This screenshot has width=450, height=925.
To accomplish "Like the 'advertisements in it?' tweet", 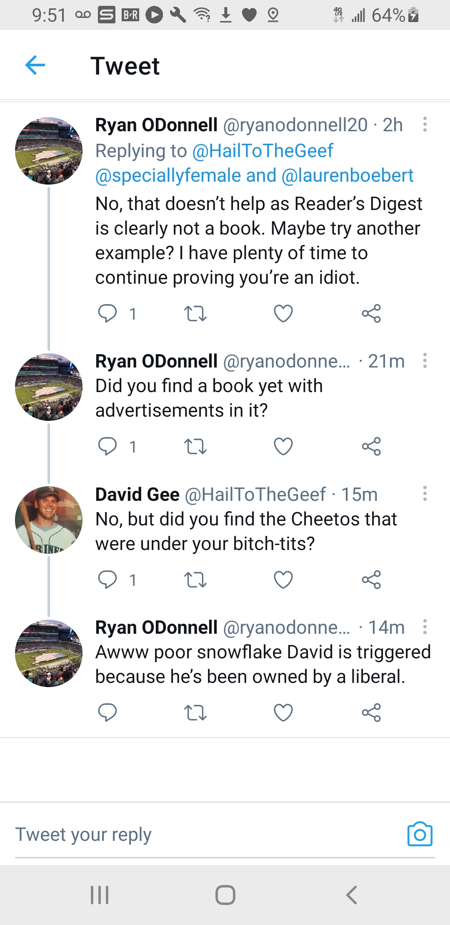I will (283, 446).
